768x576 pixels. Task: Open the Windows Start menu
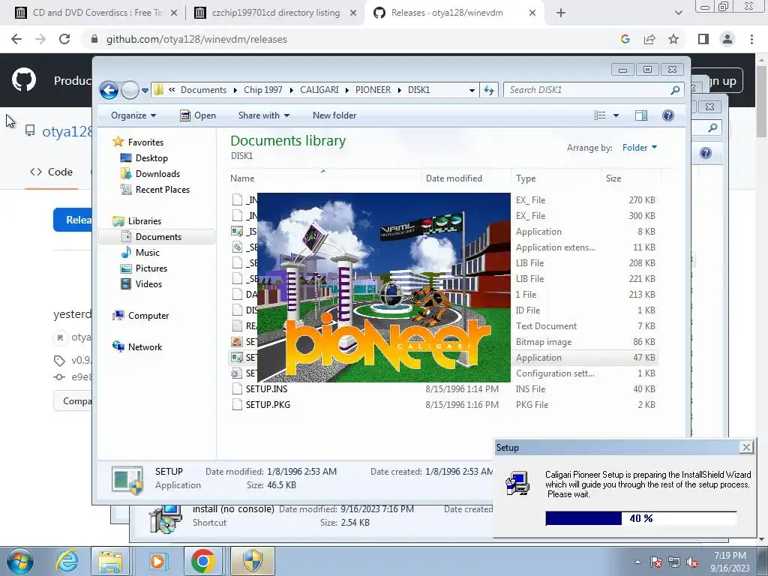tap(19, 561)
